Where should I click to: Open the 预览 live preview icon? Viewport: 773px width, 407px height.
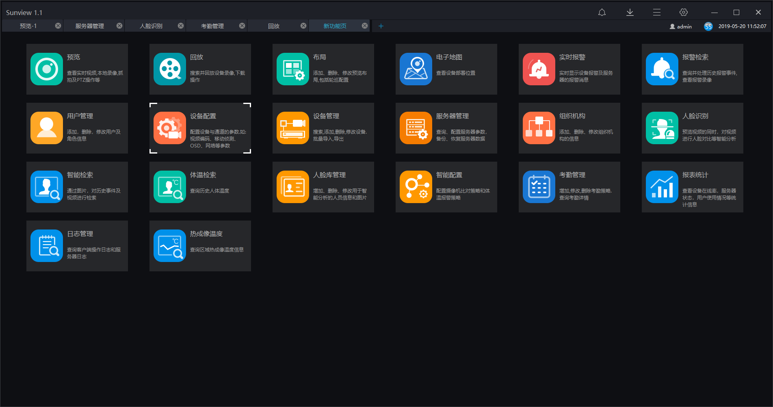coord(47,69)
